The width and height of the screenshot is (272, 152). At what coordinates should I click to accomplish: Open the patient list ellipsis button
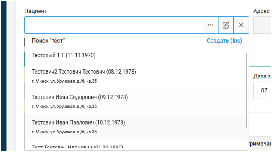tap(211, 25)
